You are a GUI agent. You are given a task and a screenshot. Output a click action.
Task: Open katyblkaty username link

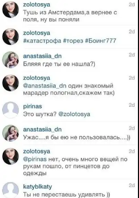[x=38, y=187]
